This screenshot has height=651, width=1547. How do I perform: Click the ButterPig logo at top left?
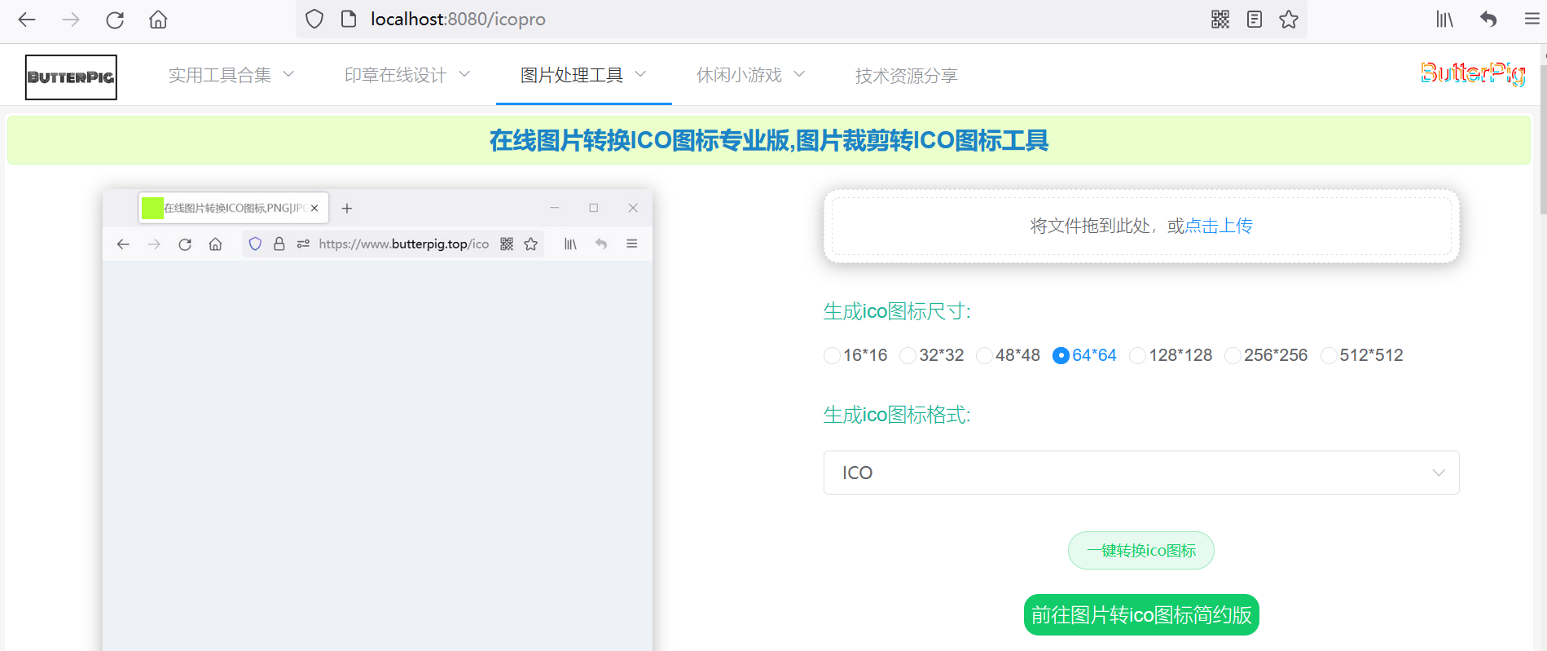pos(71,77)
